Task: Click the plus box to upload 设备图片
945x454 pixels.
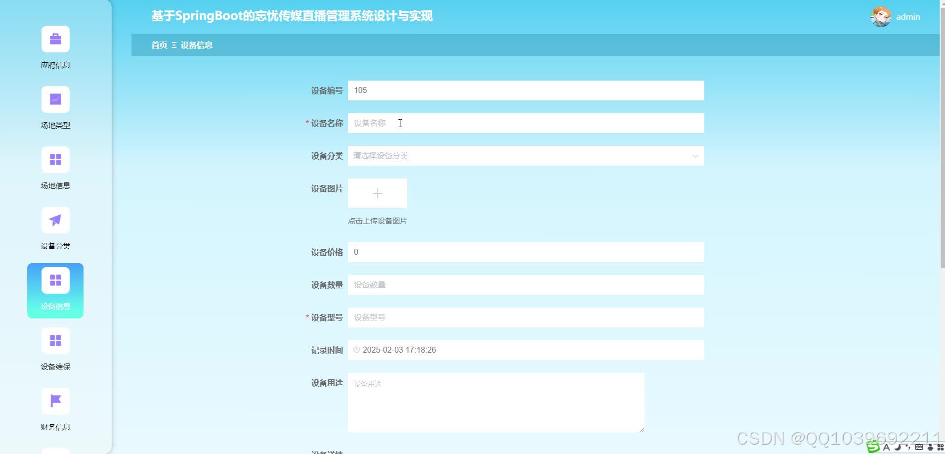Action: pyautogui.click(x=377, y=193)
